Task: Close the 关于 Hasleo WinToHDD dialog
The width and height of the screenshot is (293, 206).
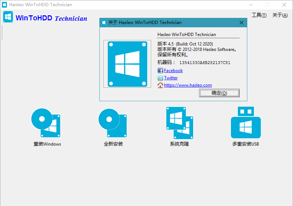Action: [241, 23]
